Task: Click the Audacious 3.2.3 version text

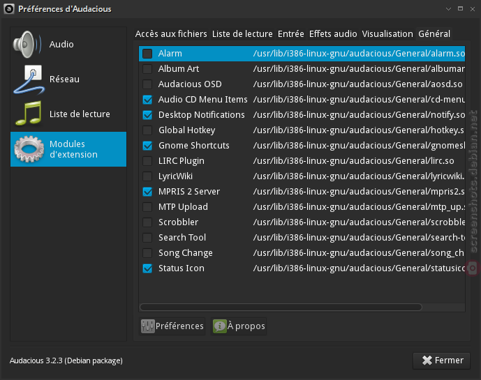Action: click(66, 360)
